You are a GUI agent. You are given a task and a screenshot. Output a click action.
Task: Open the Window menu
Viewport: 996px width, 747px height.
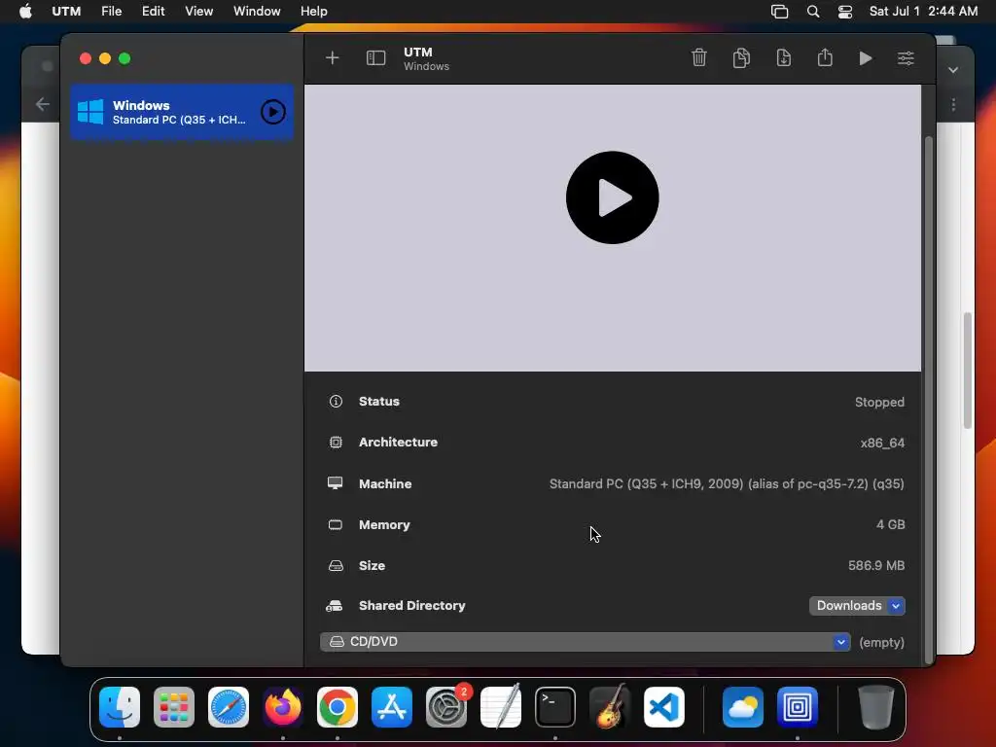click(x=257, y=12)
